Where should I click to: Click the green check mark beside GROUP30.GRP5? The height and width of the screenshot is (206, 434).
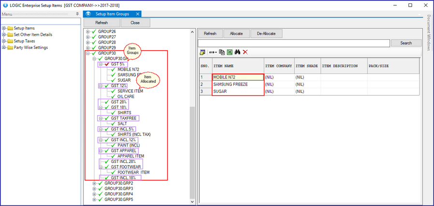click(101, 199)
